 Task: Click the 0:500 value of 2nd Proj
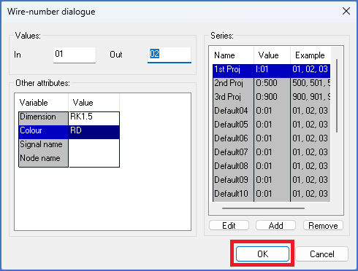(x=272, y=85)
